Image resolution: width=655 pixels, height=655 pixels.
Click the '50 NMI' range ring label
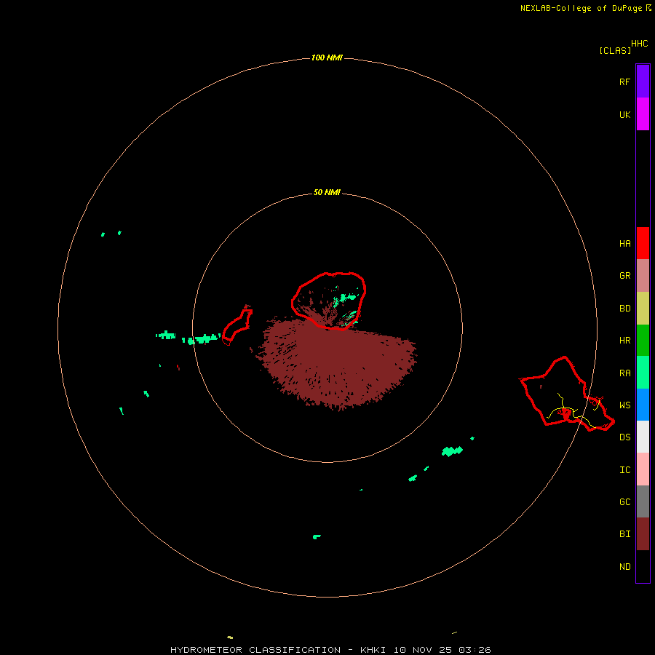click(327, 193)
